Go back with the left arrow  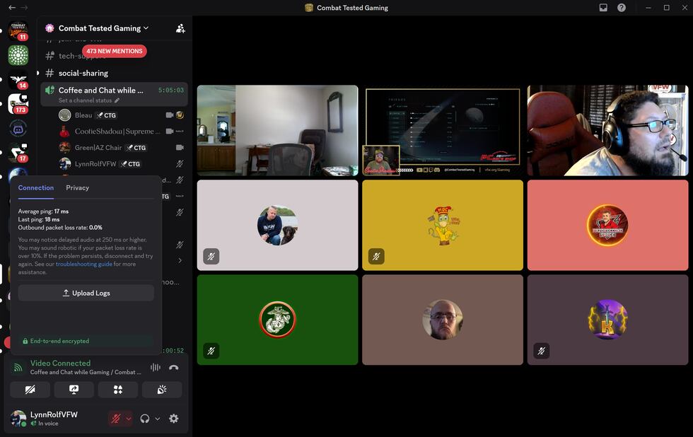(x=12, y=8)
